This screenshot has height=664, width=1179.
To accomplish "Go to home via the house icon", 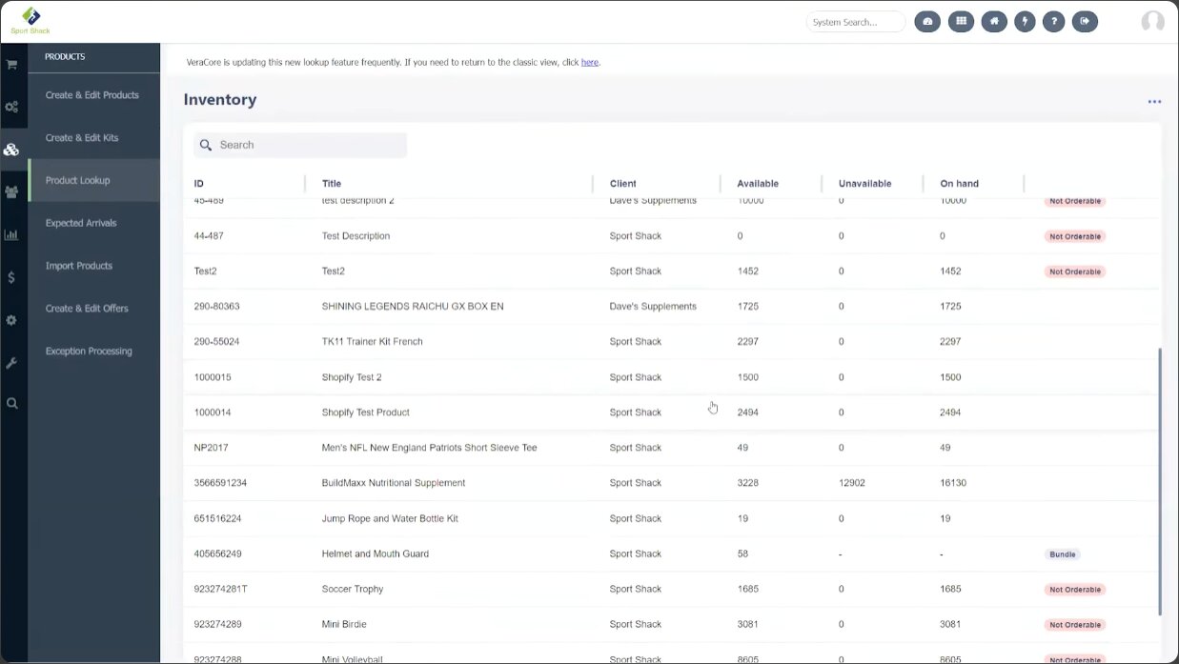I will [994, 22].
